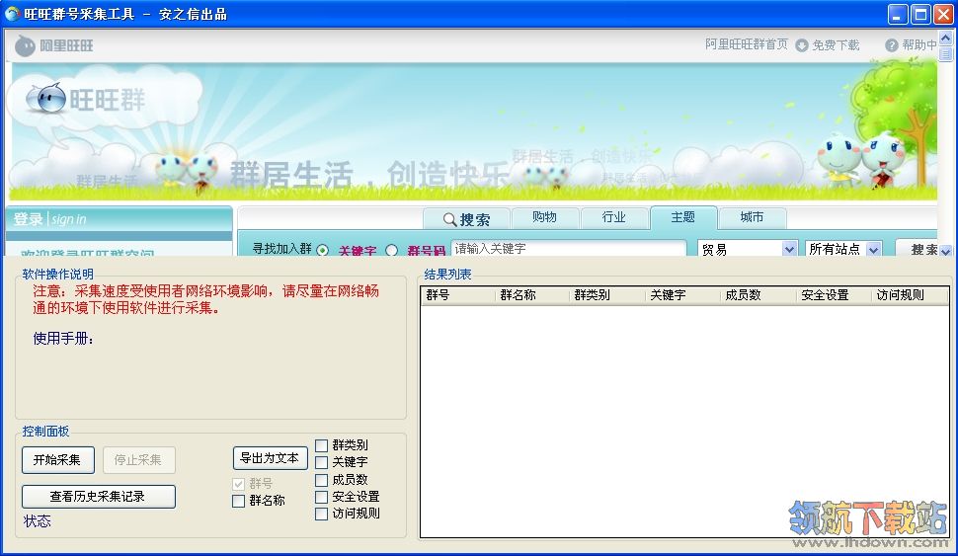Click the disabled 群号 checkbox
The image size is (958, 556).
tap(239, 484)
